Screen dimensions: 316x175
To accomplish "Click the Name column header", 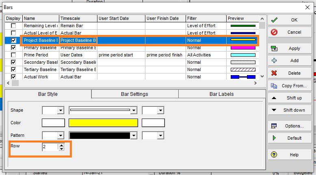I will pyautogui.click(x=41, y=18).
